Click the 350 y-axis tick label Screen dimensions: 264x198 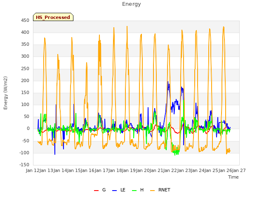pos(25,45)
